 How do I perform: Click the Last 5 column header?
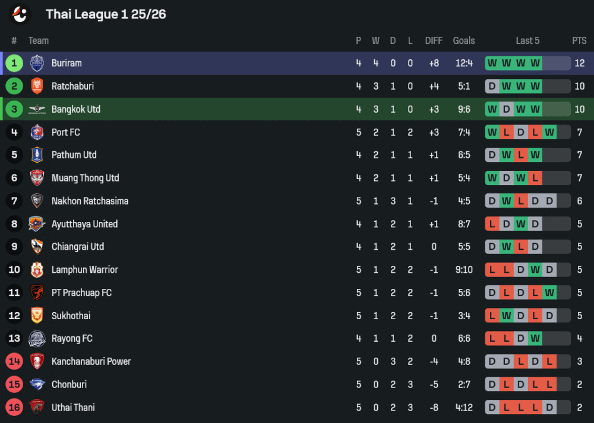click(527, 41)
